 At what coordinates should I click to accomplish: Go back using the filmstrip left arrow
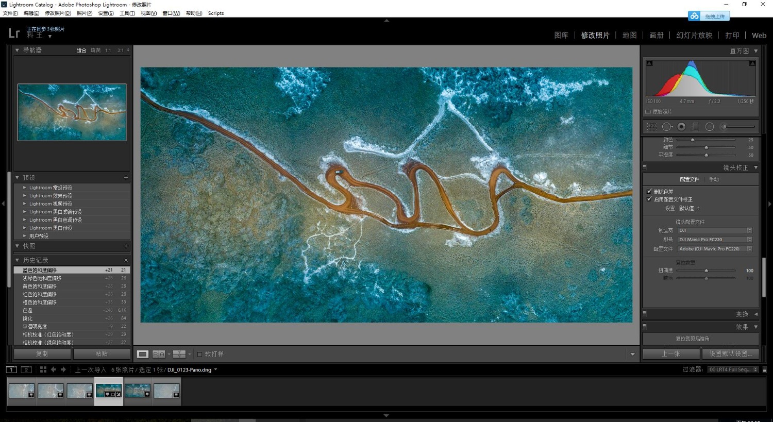point(53,369)
